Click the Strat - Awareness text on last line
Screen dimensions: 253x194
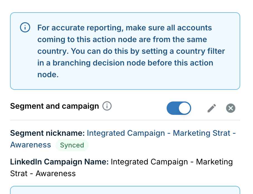43,173
